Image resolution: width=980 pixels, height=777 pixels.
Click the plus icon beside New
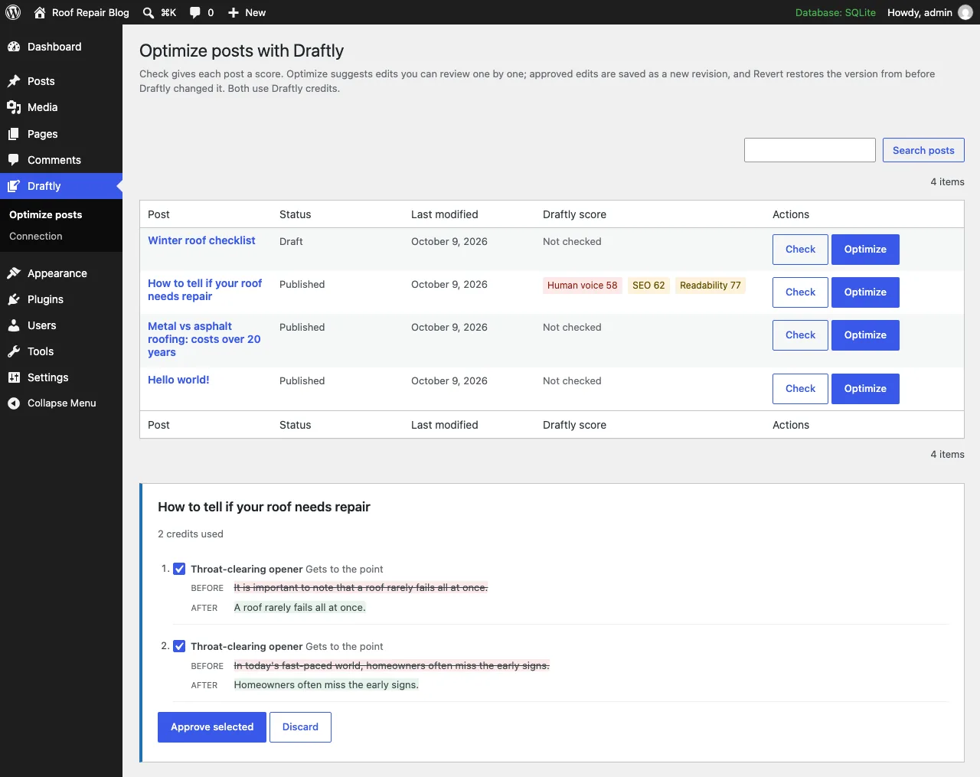coord(234,12)
